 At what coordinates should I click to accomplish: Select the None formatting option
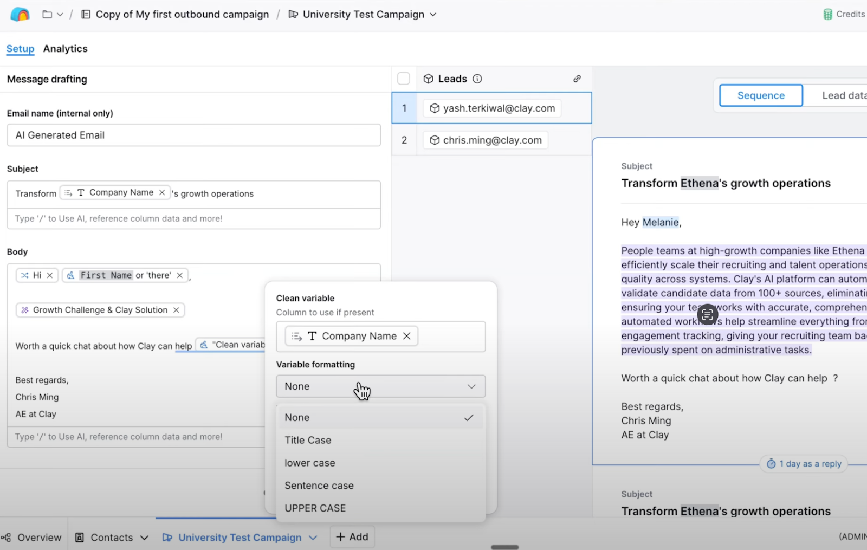[380, 417]
